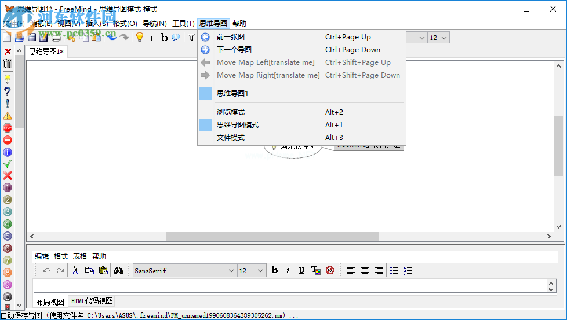The height and width of the screenshot is (320, 567).
Task: Click the canvas vertical scrollbar thumb
Action: [558, 146]
